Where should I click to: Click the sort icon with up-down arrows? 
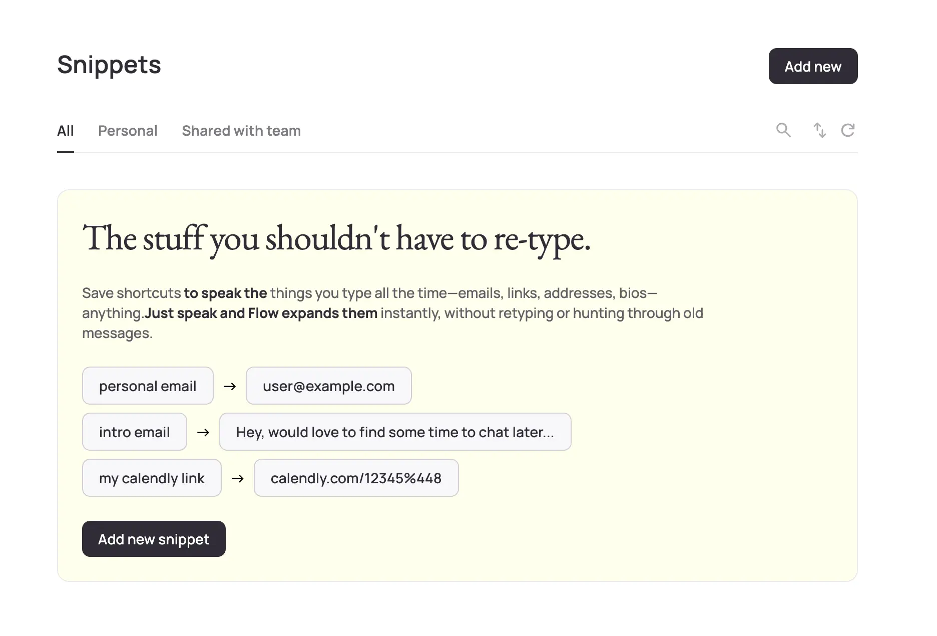[820, 130]
